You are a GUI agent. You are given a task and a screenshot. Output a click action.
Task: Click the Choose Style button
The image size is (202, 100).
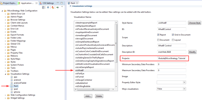(x=194, y=23)
